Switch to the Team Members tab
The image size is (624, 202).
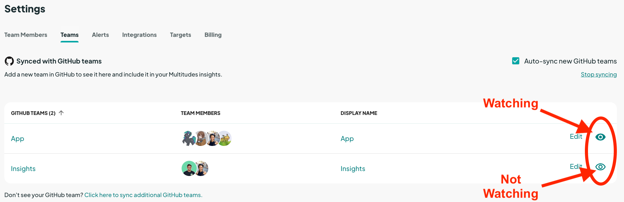click(x=26, y=35)
